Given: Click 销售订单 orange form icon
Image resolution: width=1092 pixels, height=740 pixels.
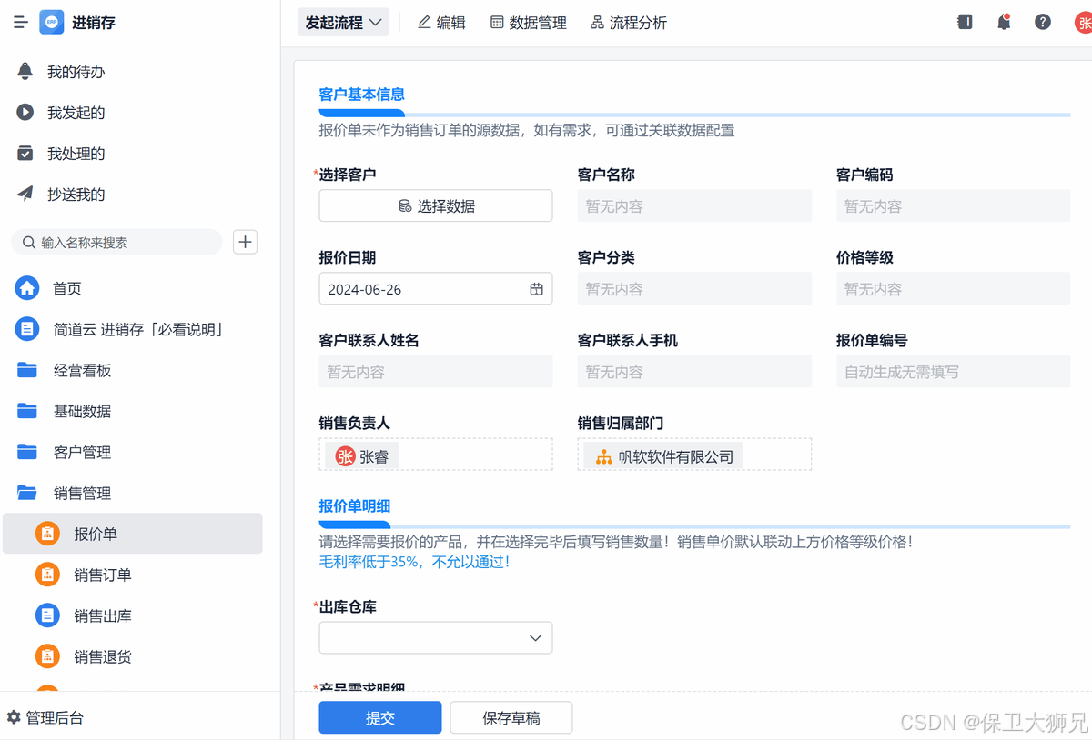Looking at the screenshot, I should [x=47, y=575].
